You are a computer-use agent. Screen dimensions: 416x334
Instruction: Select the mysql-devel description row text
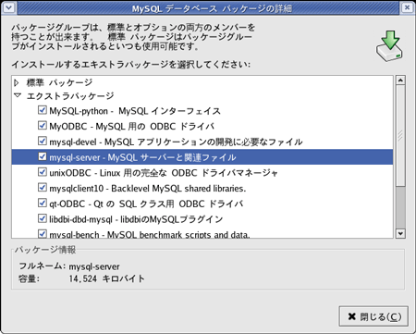[176, 142]
